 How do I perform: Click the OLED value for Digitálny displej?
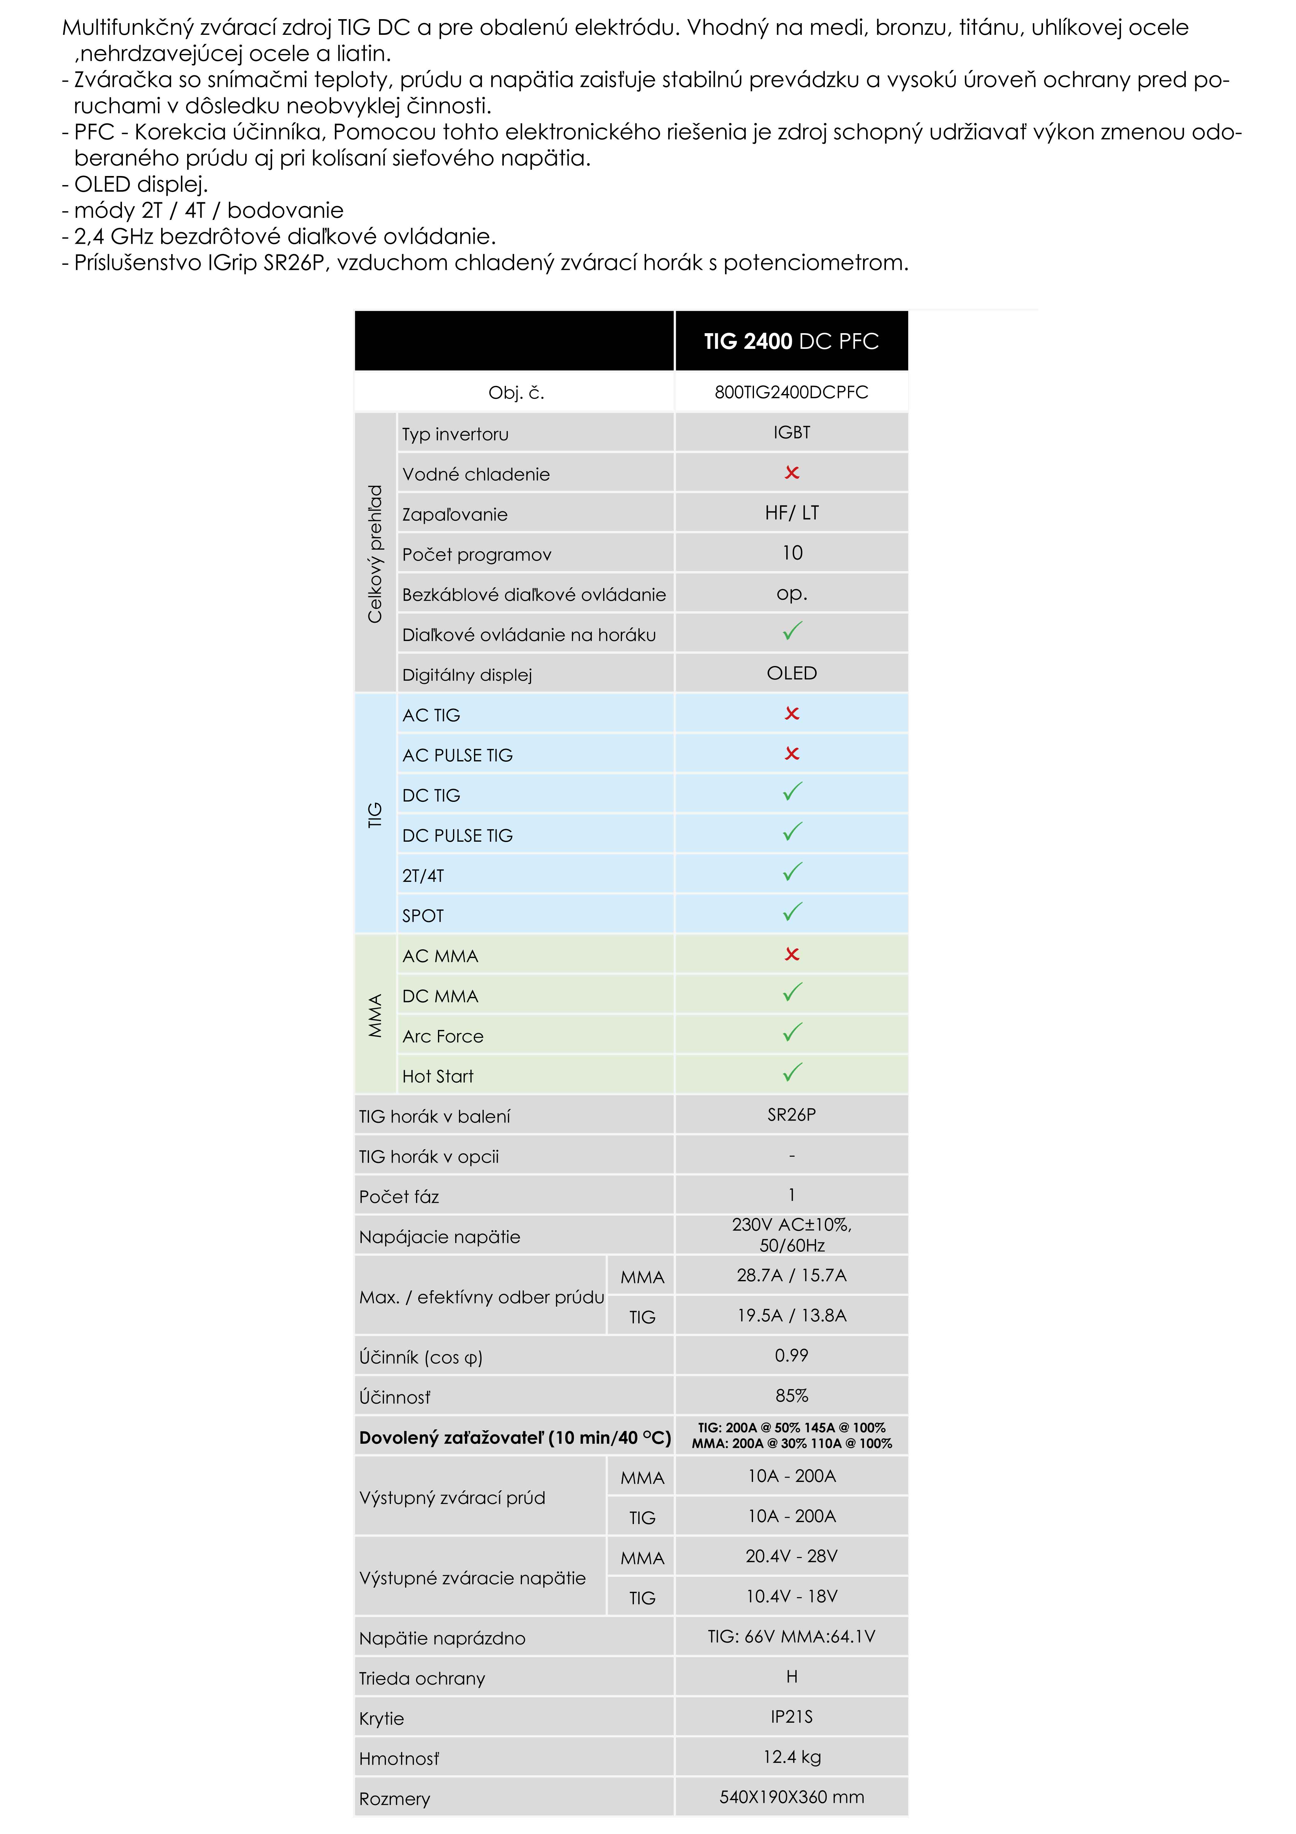coord(792,673)
